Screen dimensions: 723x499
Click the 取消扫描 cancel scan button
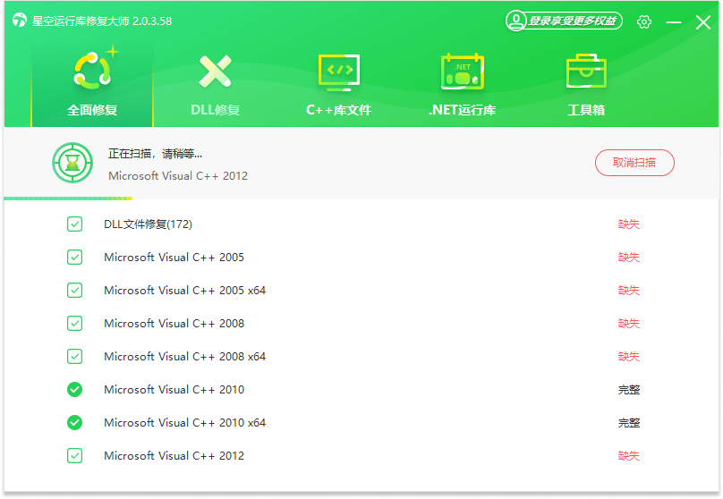click(634, 163)
